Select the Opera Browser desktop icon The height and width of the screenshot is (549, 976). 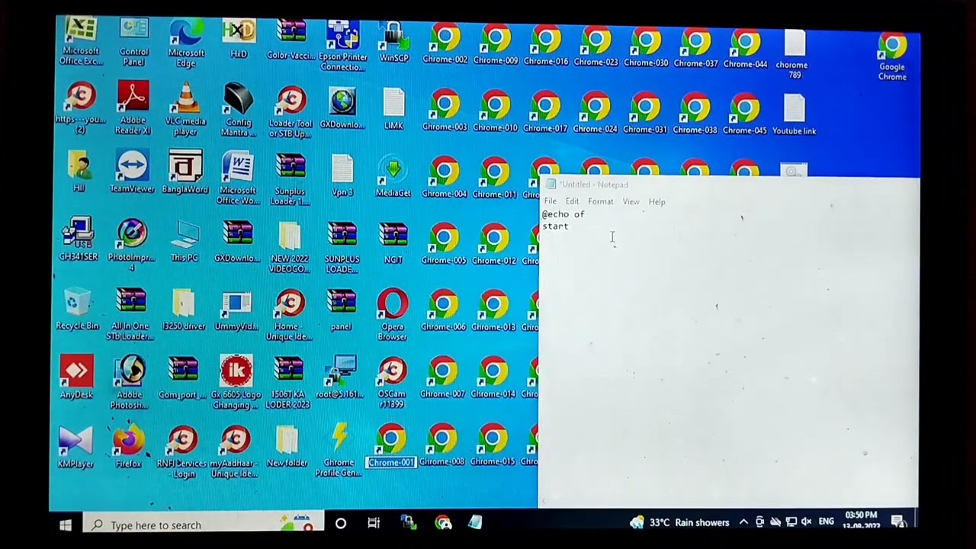(393, 314)
